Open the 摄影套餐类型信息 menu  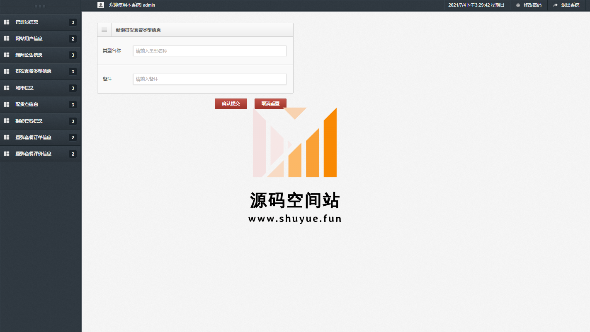pos(40,71)
